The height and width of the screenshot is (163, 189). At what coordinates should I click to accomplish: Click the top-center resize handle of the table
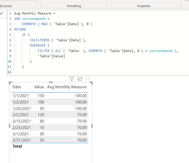click(x=51, y=82)
